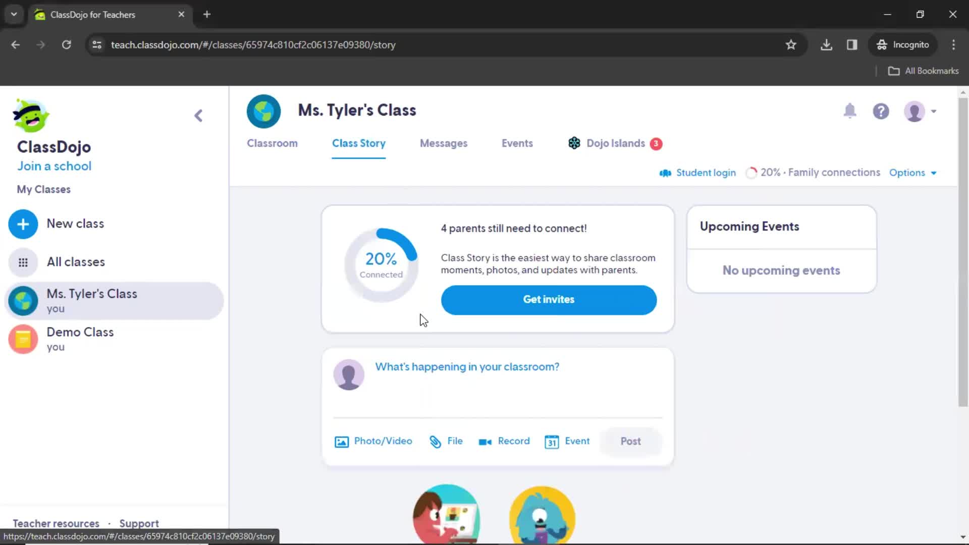This screenshot has width=969, height=545.
Task: Toggle the browser side panel
Action: tap(852, 45)
